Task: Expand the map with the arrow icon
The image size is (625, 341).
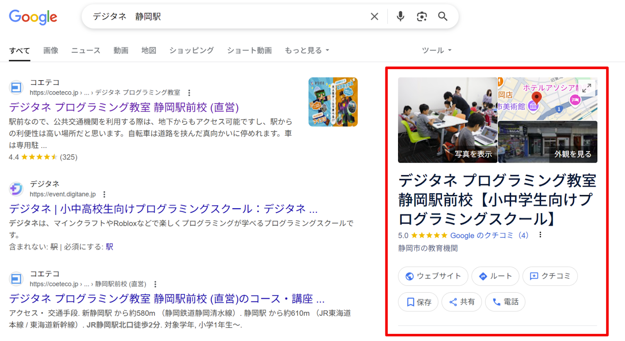Action: click(586, 88)
